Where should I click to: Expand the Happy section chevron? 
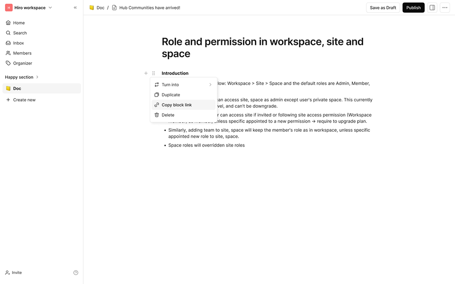pos(37,77)
